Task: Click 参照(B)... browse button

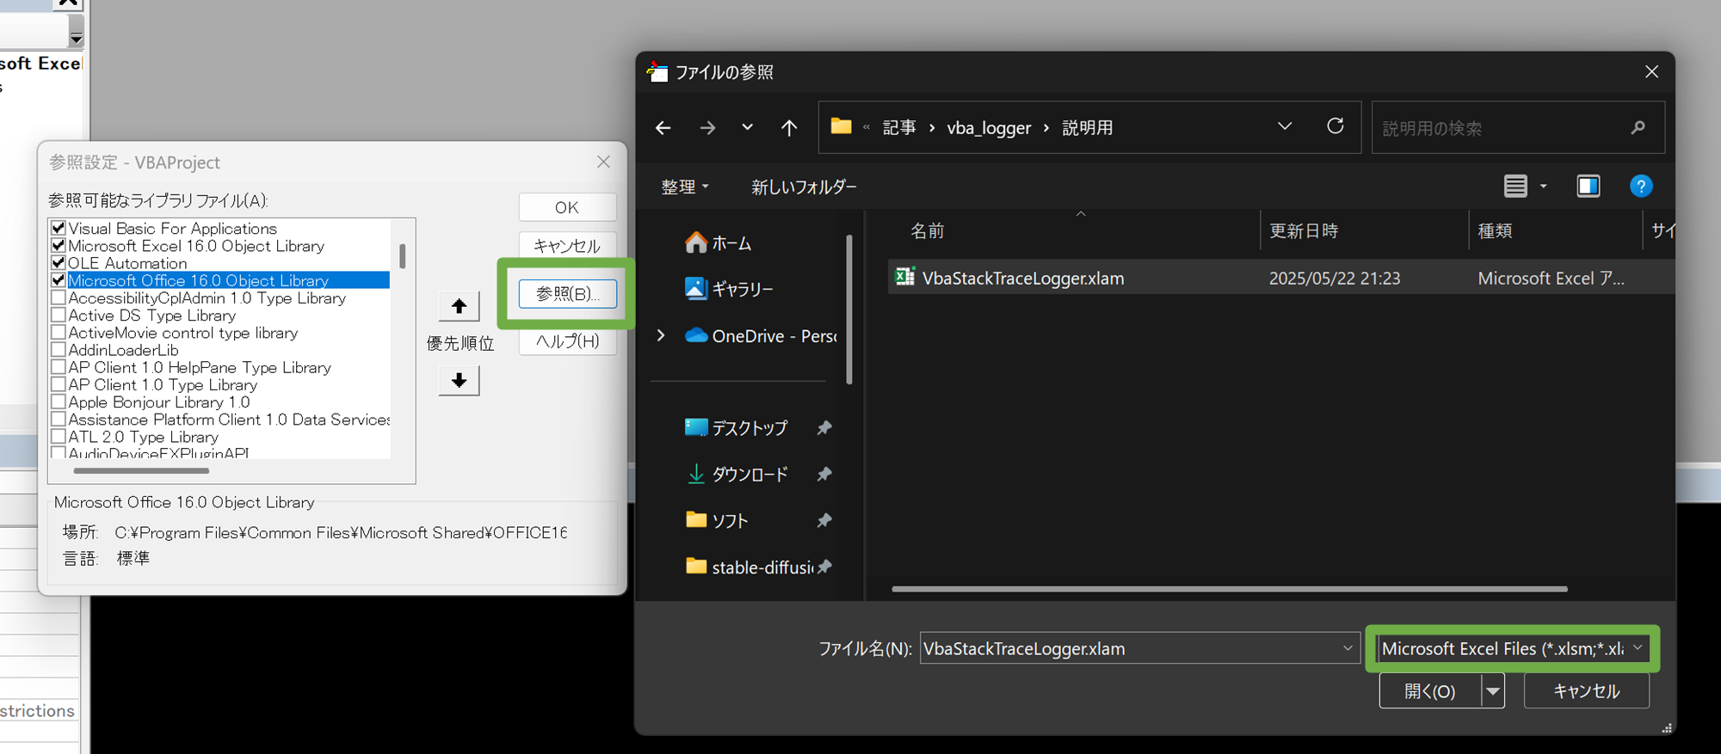Action: coord(567,294)
